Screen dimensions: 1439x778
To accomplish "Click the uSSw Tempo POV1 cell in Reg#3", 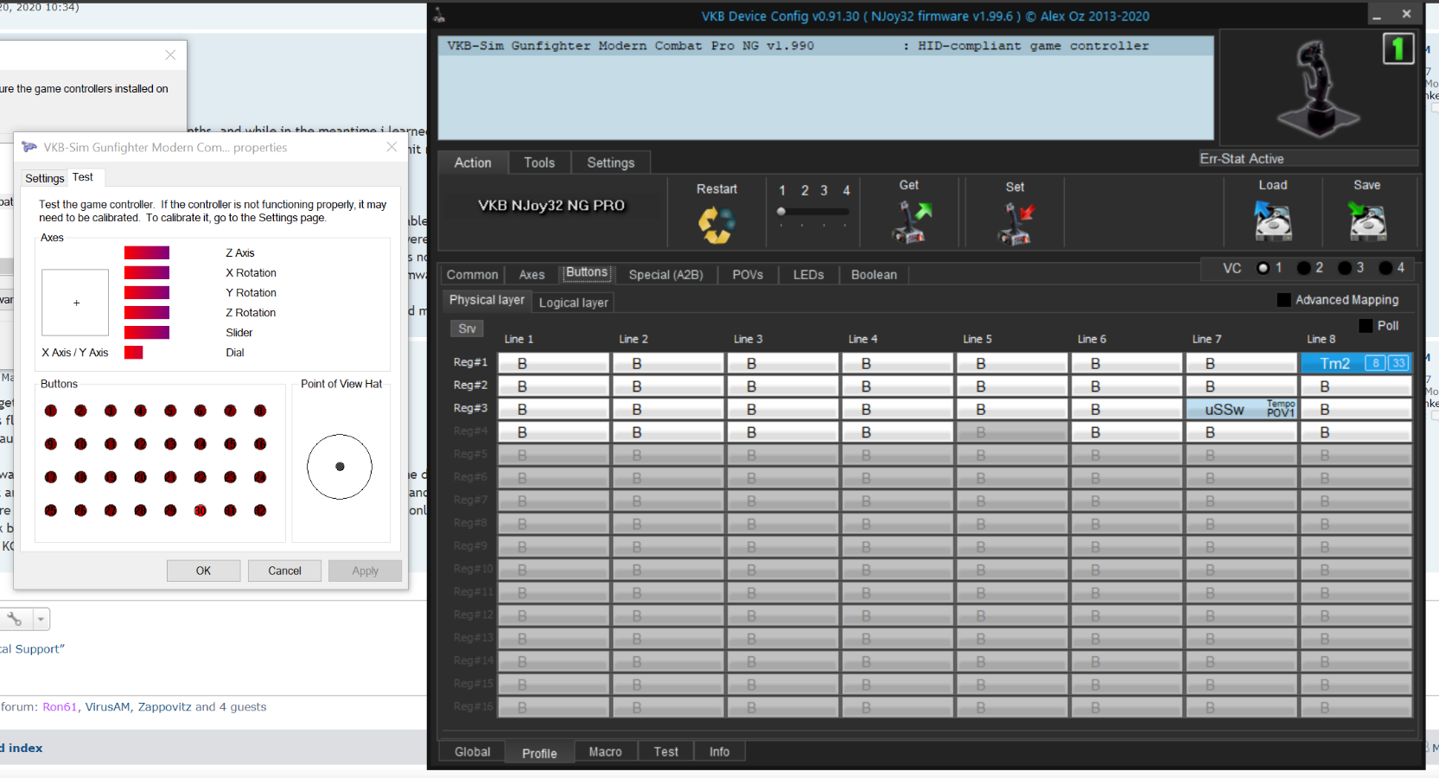I will (1240, 409).
